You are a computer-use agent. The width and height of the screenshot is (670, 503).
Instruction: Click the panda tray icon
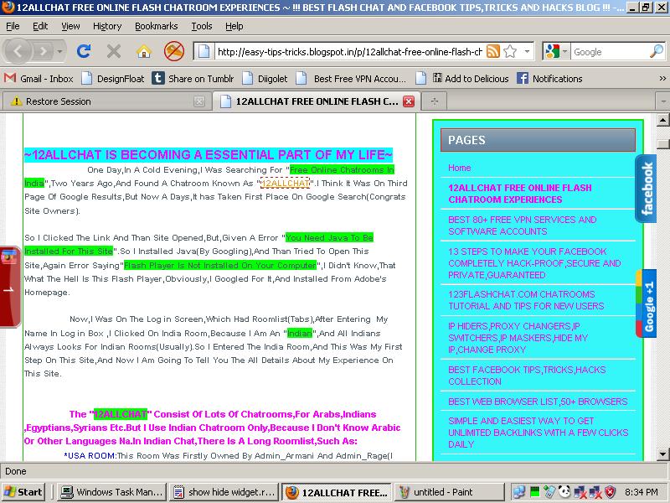coord(564,492)
